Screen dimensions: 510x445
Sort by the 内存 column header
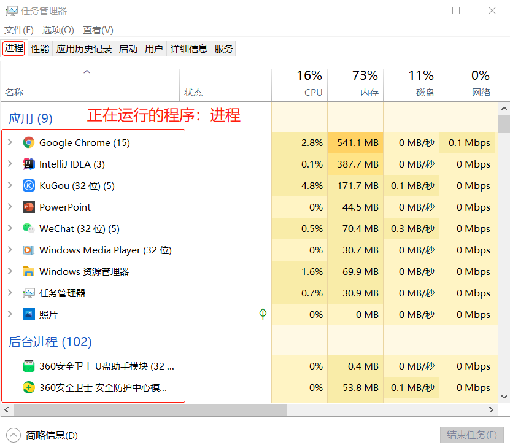355,85
